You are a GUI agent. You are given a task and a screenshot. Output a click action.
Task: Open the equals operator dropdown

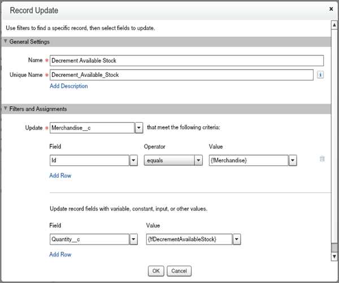(x=198, y=161)
